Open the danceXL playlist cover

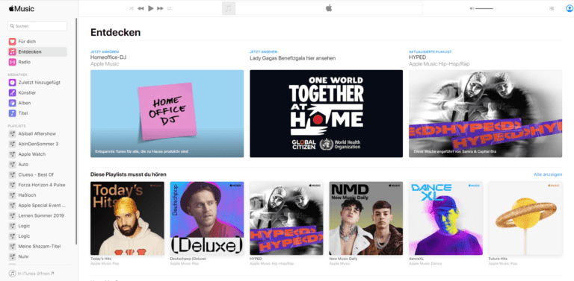[x=446, y=218]
